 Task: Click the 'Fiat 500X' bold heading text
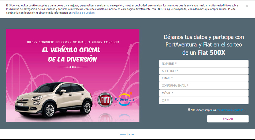pos(211,53)
